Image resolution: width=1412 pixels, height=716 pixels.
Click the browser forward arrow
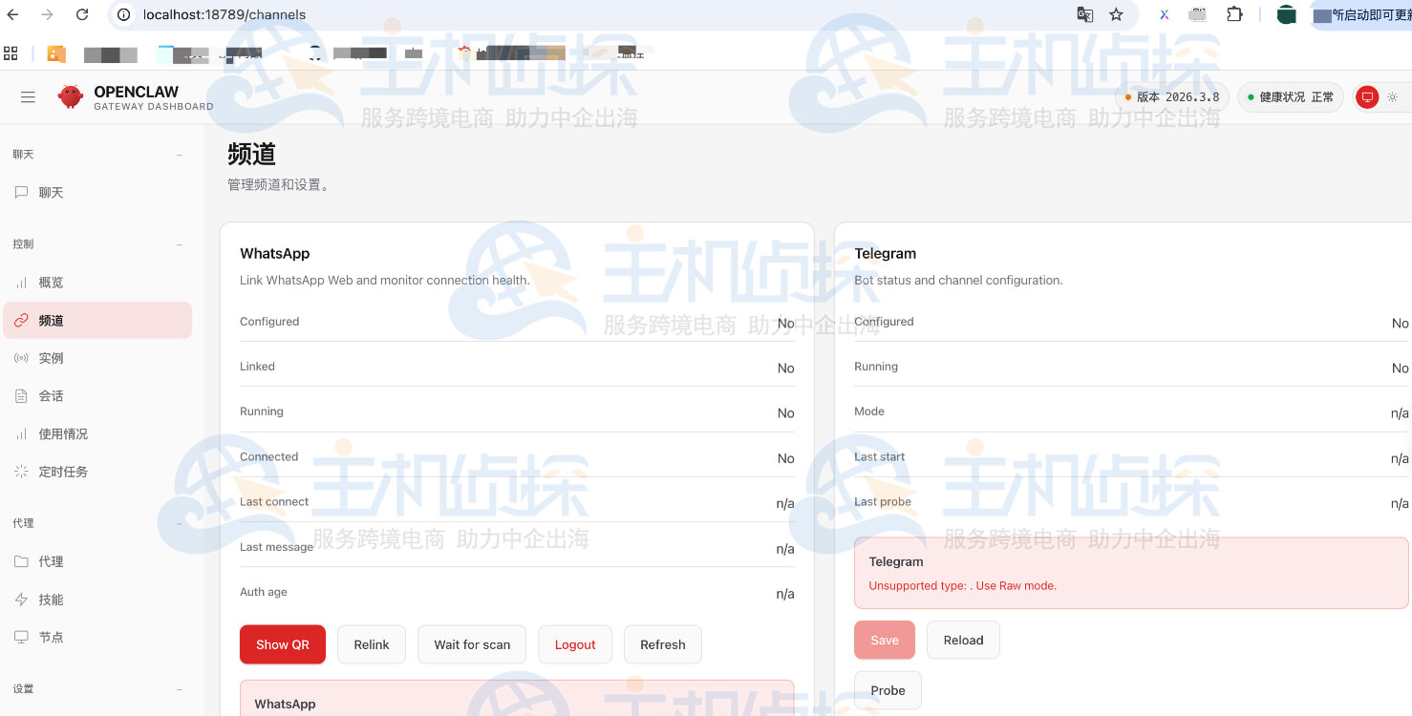pos(48,14)
